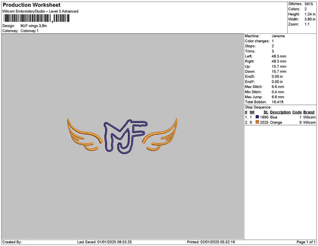
Task: Click the 'Created By:' footer label
Action: pyautogui.click(x=12, y=242)
